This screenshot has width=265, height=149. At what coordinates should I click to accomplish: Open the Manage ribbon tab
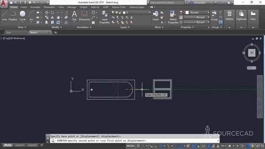click(x=72, y=7)
